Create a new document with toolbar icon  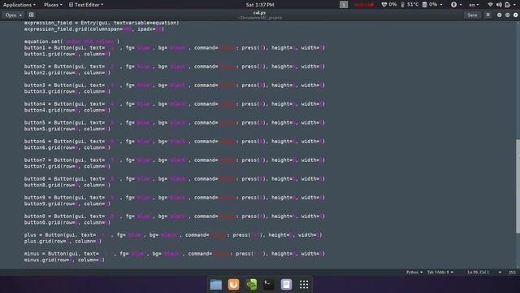click(31, 15)
